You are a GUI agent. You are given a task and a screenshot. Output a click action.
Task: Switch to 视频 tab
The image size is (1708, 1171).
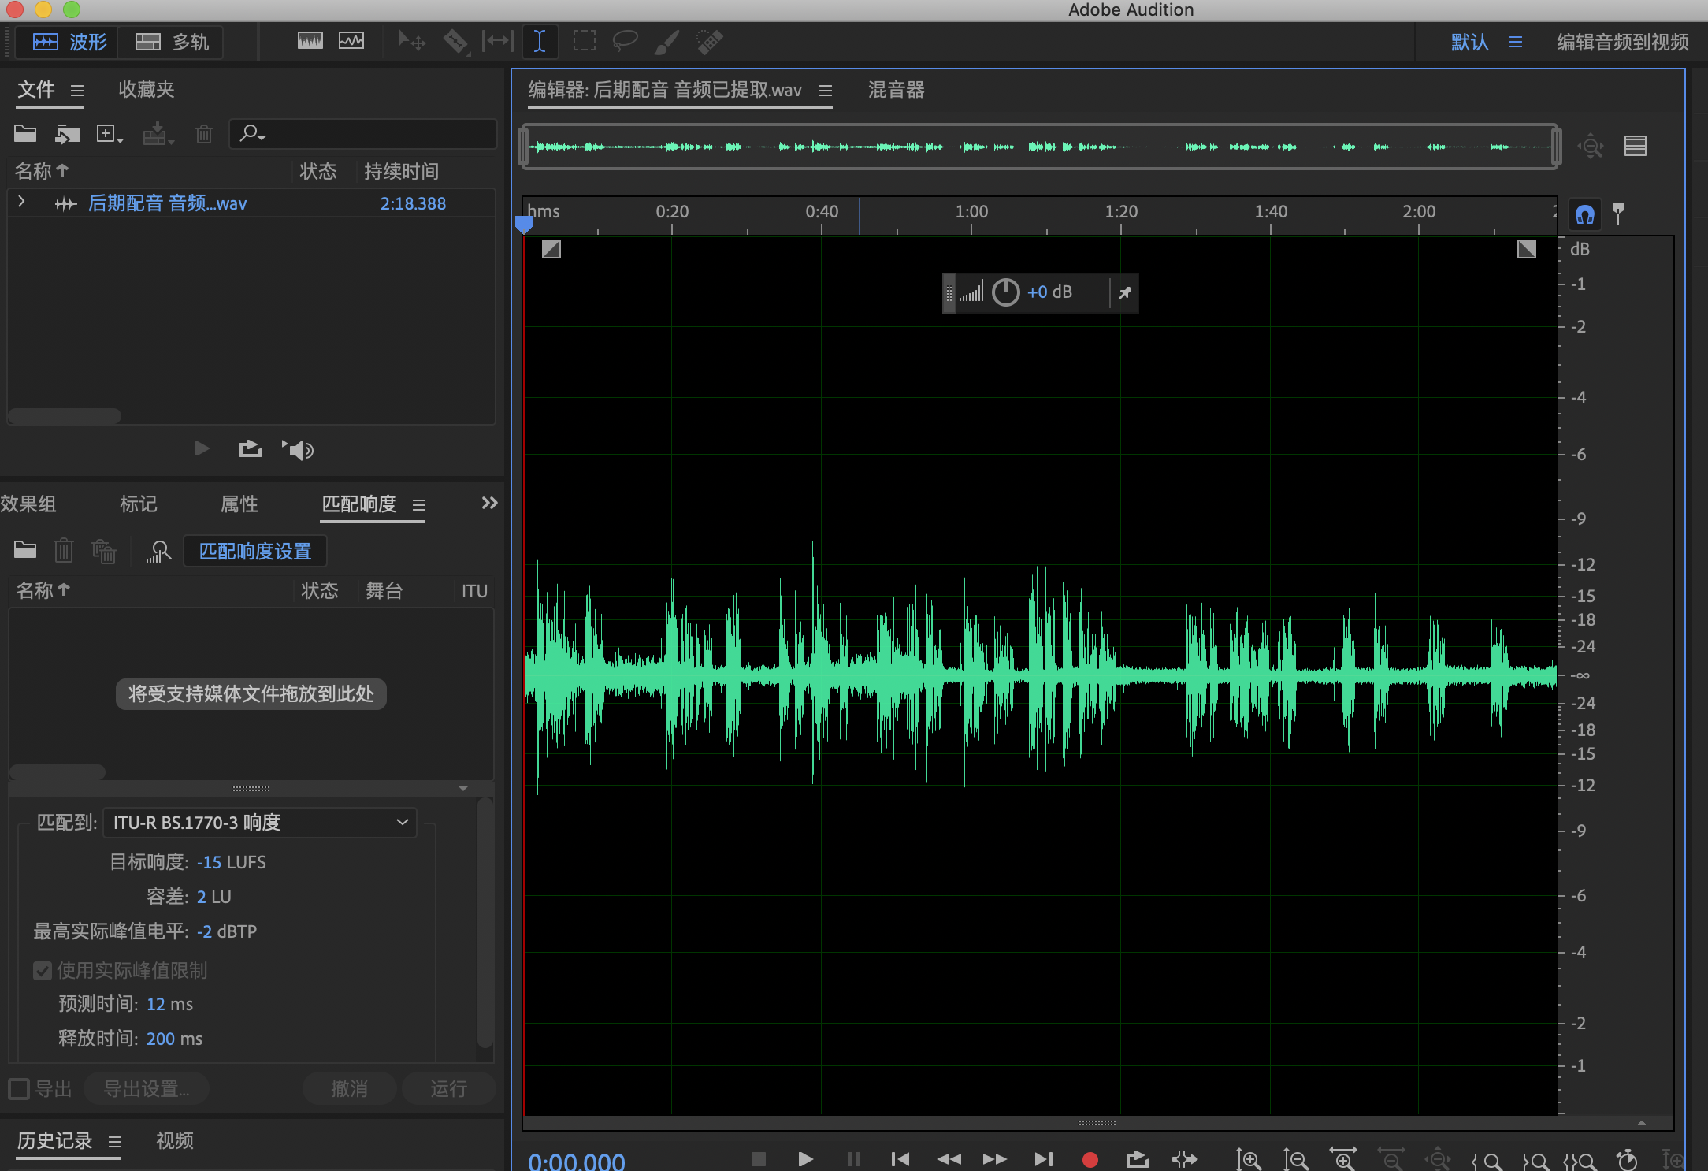[x=174, y=1140]
